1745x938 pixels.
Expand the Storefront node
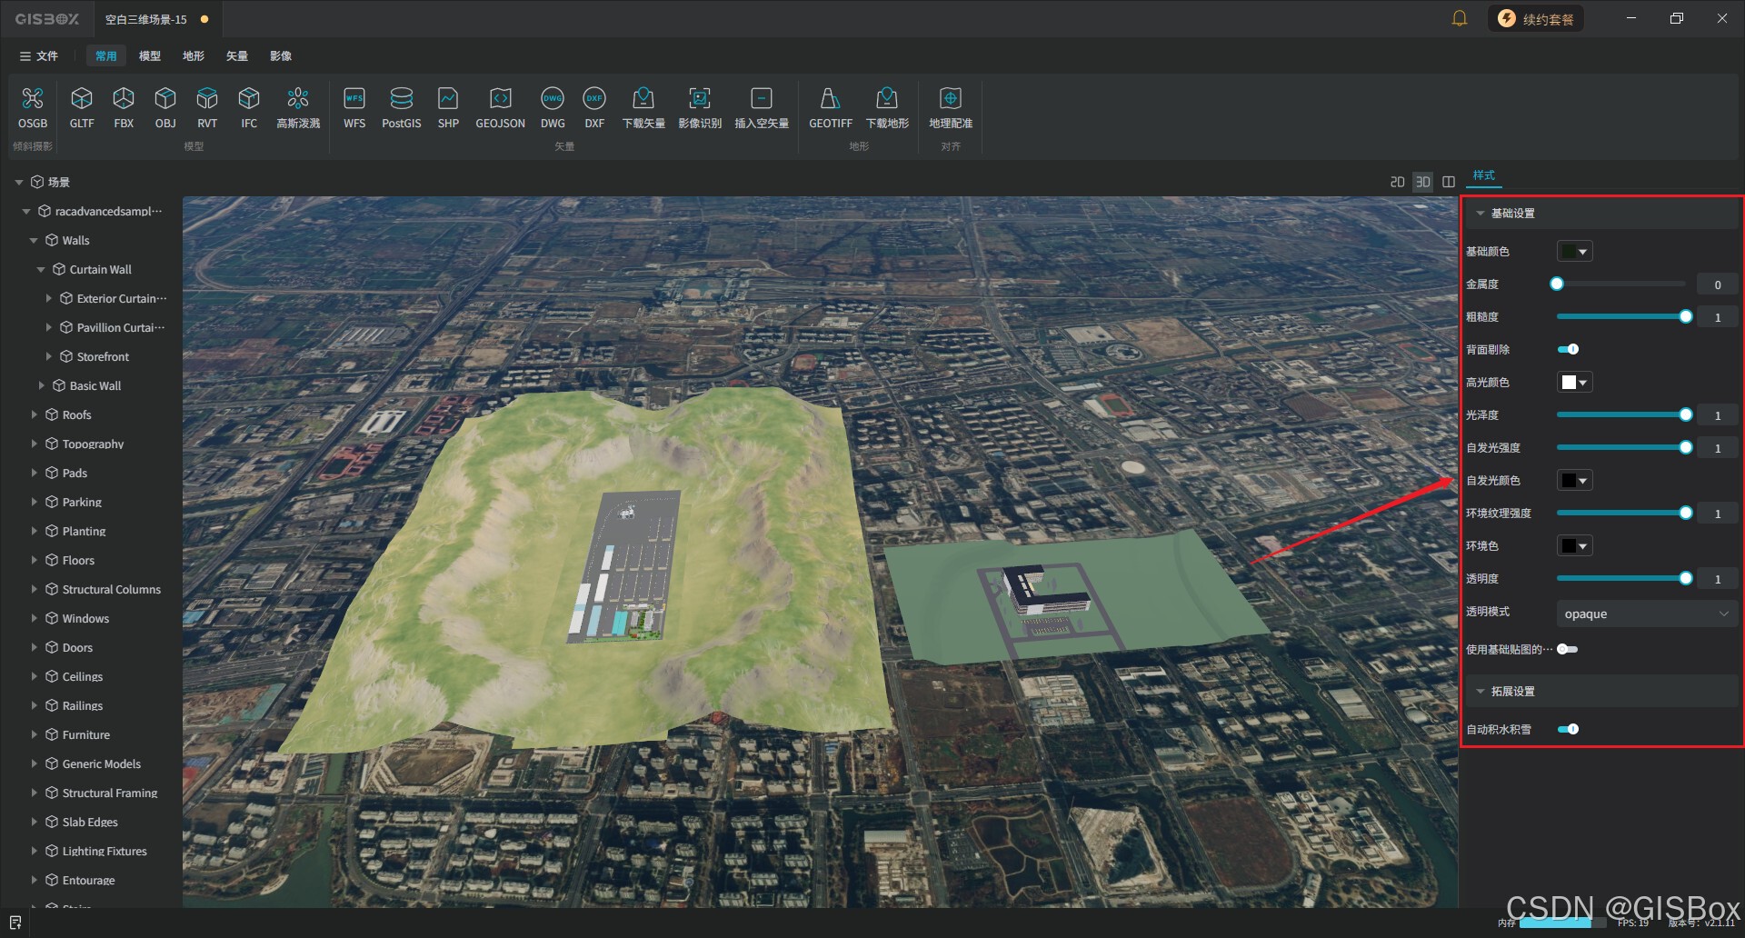click(48, 356)
